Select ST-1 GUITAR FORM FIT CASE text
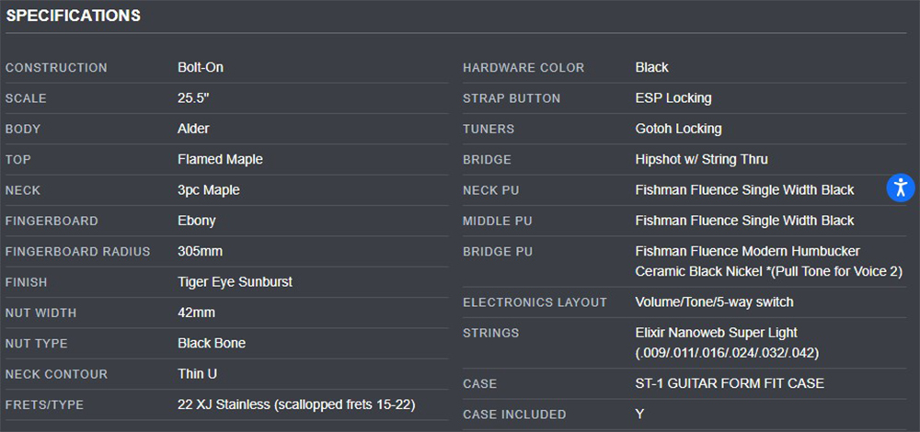Viewport: 920px width, 432px height. pos(730,383)
